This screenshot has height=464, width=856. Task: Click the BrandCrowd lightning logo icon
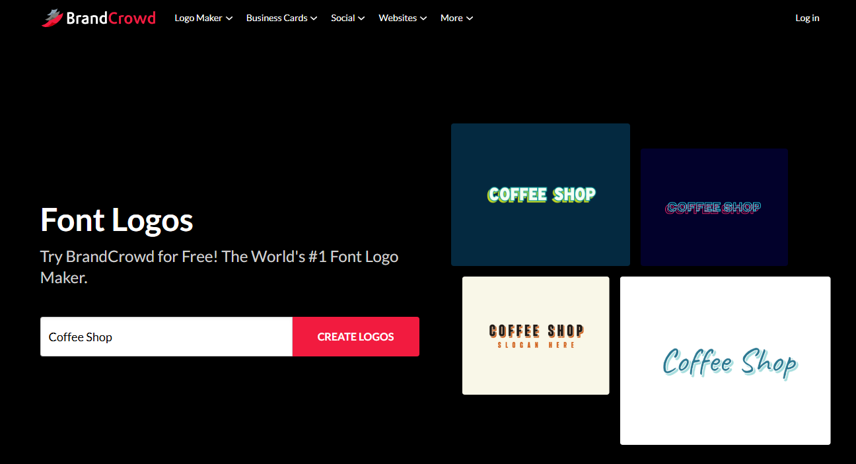click(x=52, y=18)
